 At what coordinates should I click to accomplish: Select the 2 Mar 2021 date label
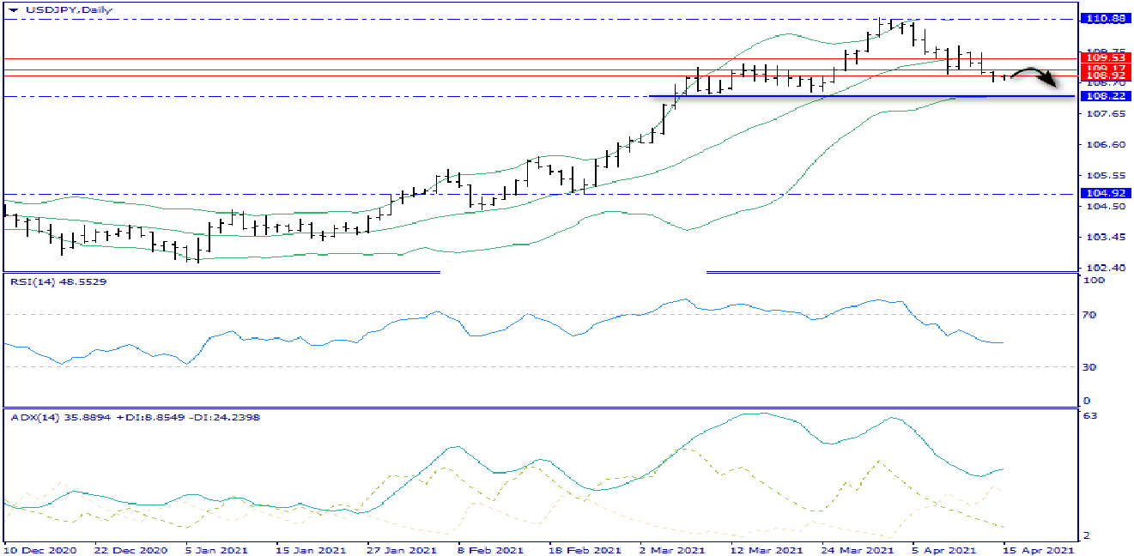tap(675, 548)
